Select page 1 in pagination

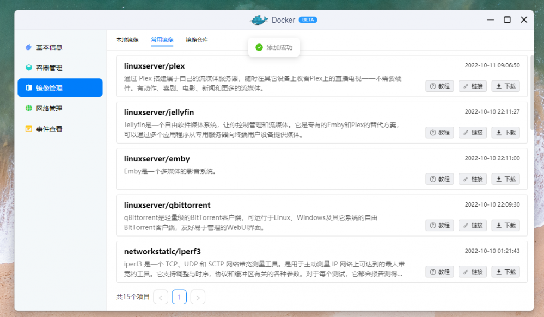point(179,297)
